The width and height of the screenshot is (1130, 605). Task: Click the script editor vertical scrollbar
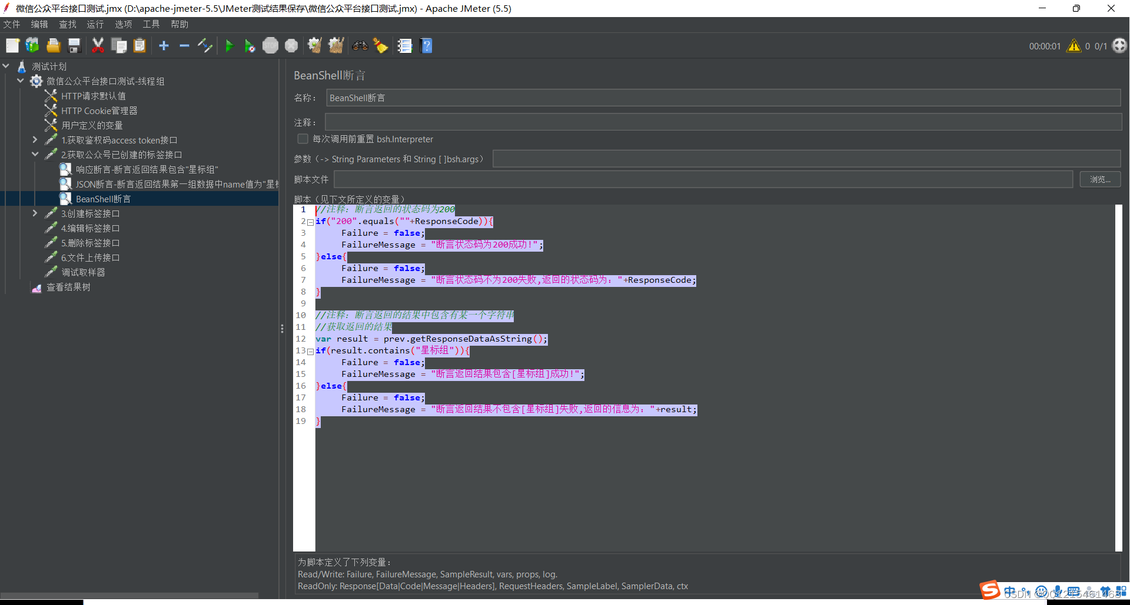[1119, 378]
